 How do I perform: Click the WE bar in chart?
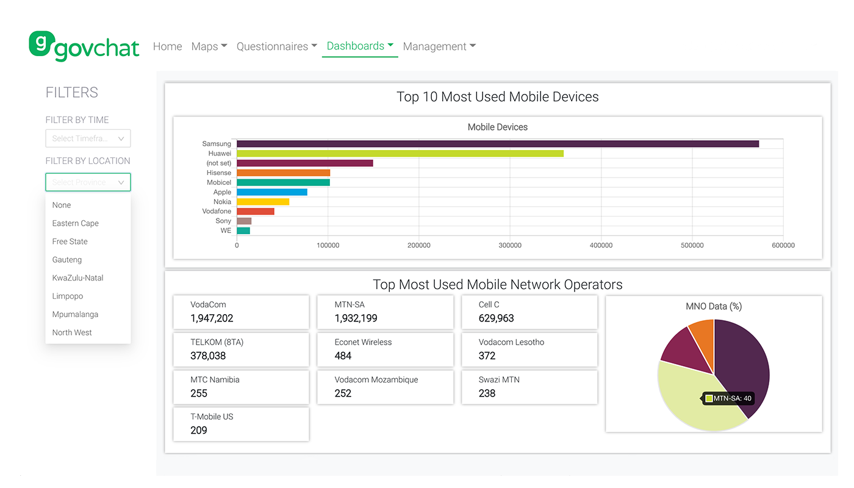coord(243,231)
